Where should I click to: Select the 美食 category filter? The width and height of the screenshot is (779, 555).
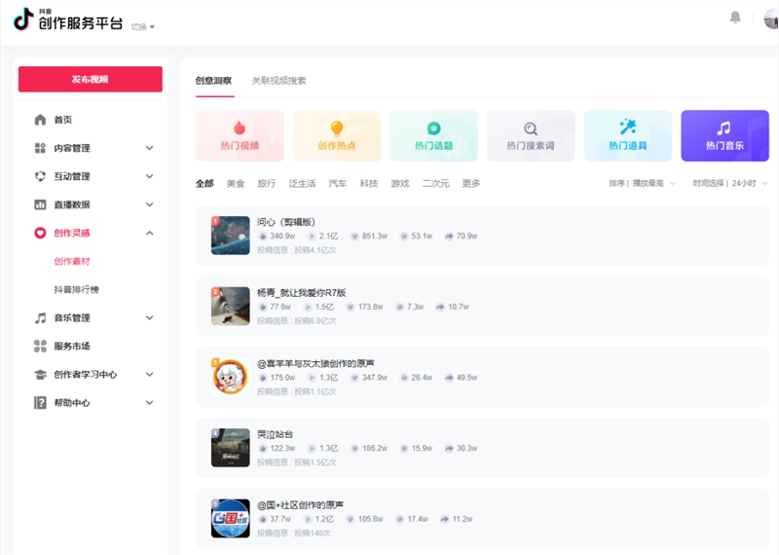point(236,183)
